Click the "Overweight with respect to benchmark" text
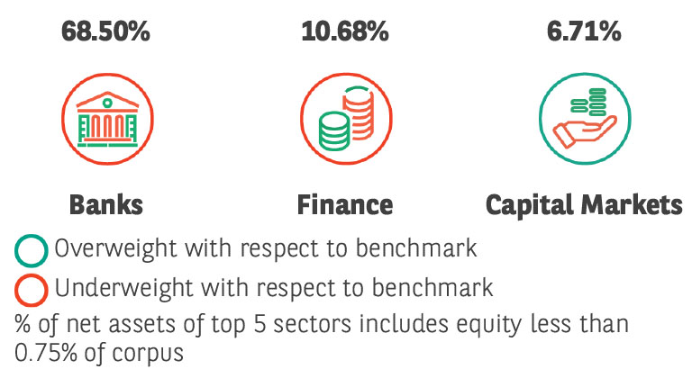The image size is (692, 387). tap(265, 248)
